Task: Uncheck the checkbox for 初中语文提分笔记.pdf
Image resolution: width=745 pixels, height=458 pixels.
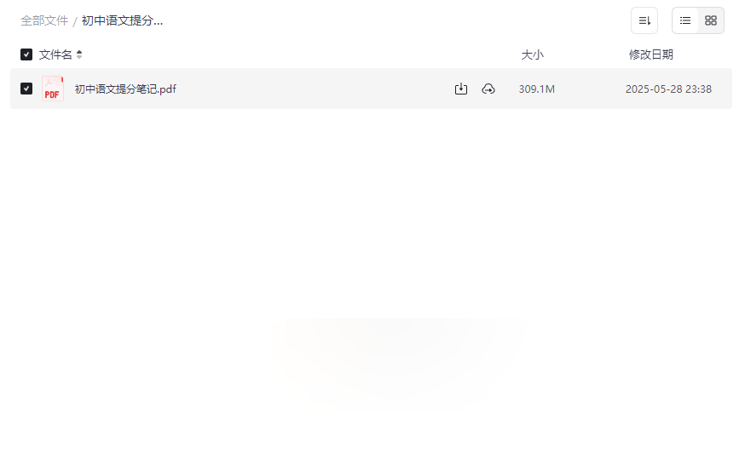Action: (26, 89)
